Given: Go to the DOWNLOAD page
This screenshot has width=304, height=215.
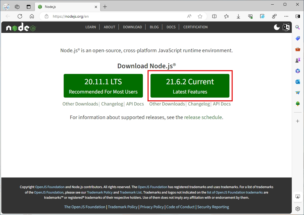Looking at the screenshot, I should pos(133,27).
